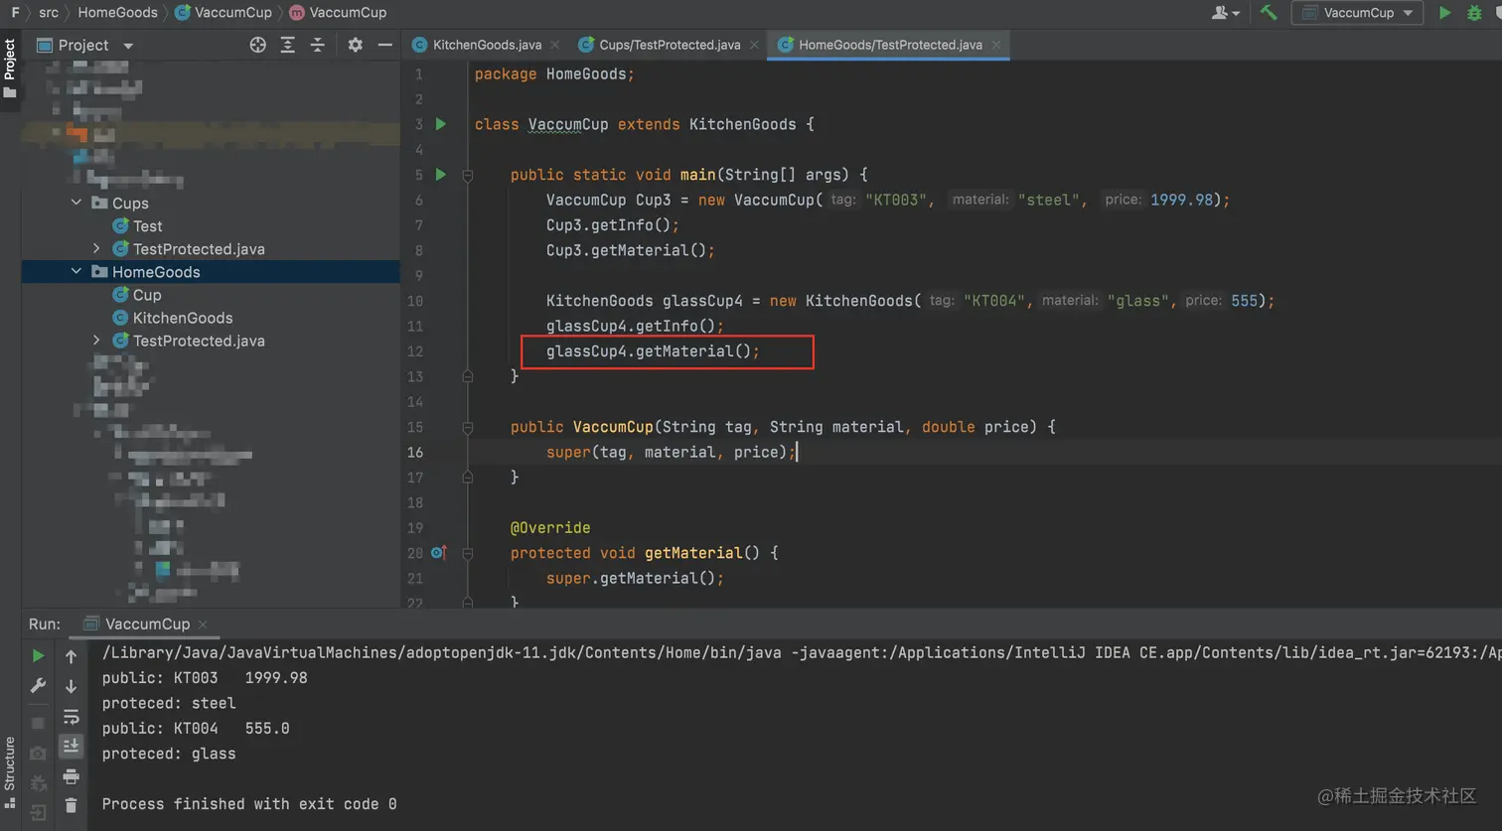Image resolution: width=1502 pixels, height=831 pixels.
Task: Click the green Debug bug icon
Action: (1474, 13)
